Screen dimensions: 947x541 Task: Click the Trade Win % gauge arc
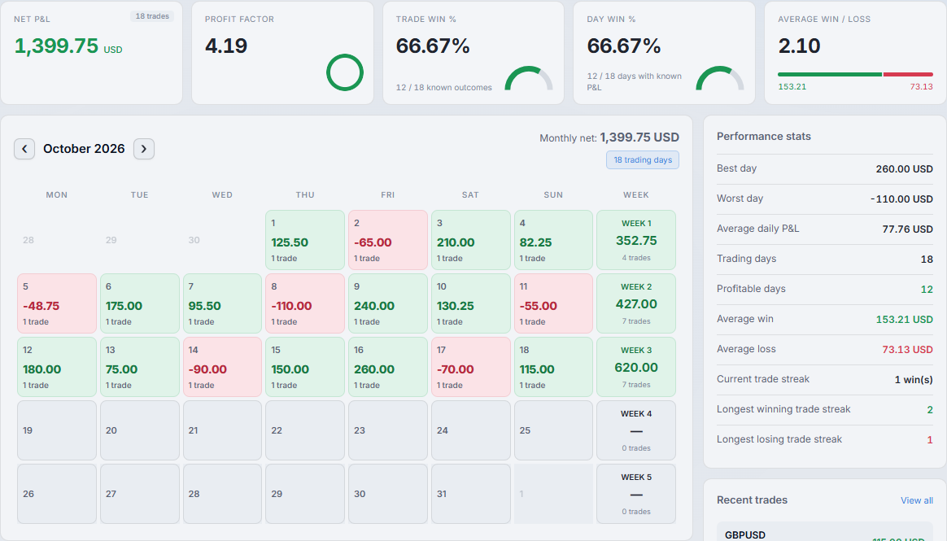coord(529,78)
